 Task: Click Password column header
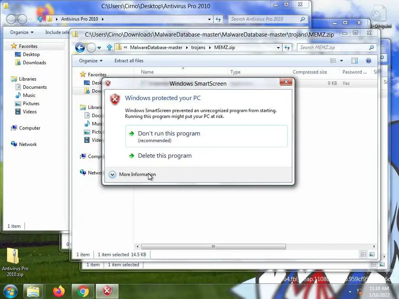[355, 72]
